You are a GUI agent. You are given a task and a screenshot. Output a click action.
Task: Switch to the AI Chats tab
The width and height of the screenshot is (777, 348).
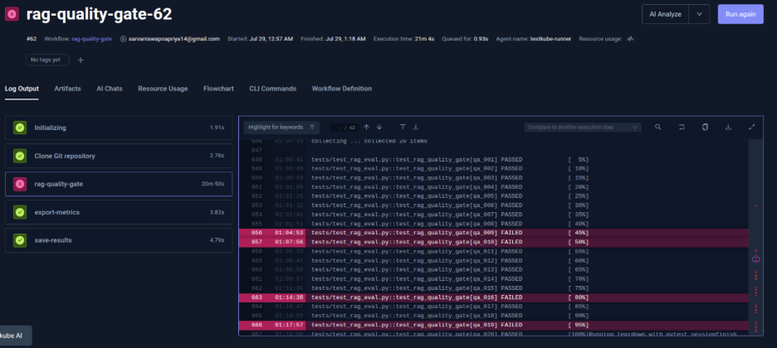tap(110, 89)
